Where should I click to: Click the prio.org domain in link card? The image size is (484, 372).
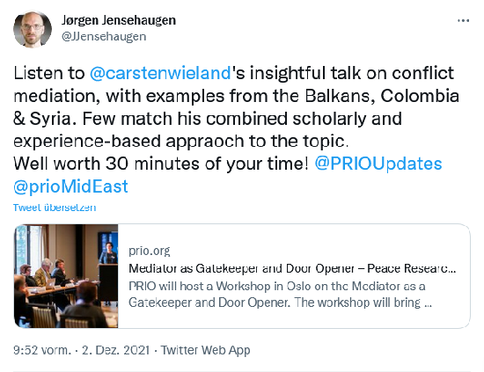click(150, 251)
